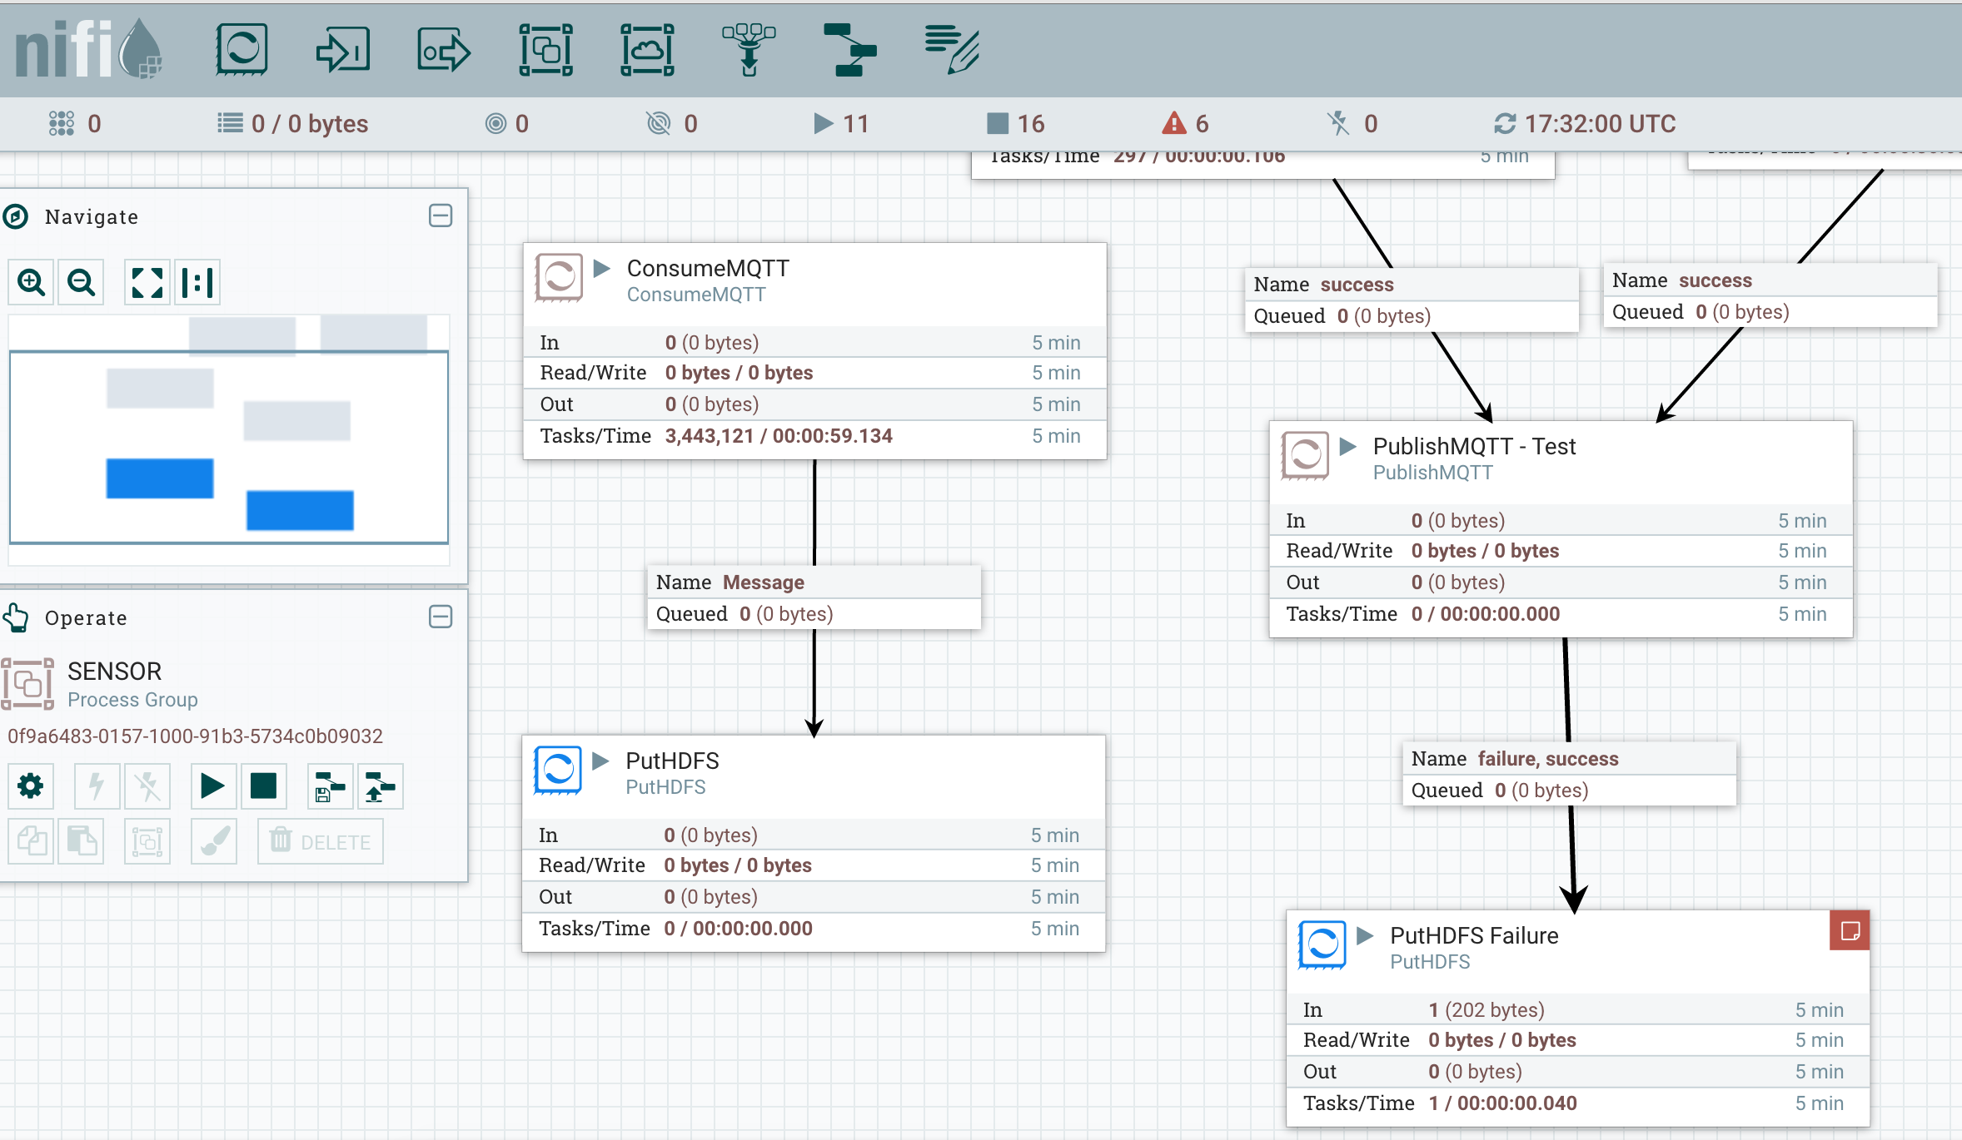Stop the SENSOR process group
The image size is (1962, 1140).
point(263,786)
